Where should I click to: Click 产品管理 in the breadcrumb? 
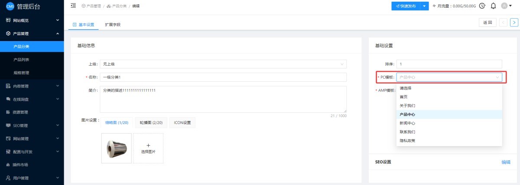[93, 6]
